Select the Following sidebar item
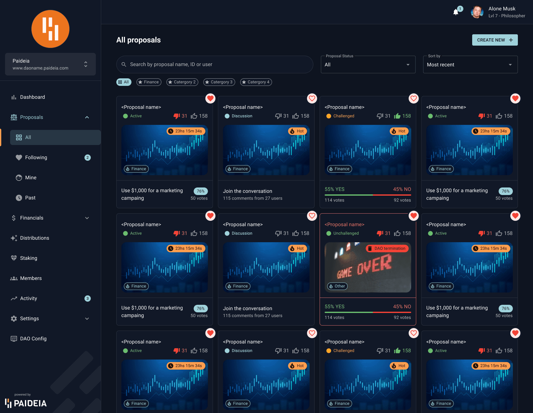The height and width of the screenshot is (413, 533). [36, 157]
